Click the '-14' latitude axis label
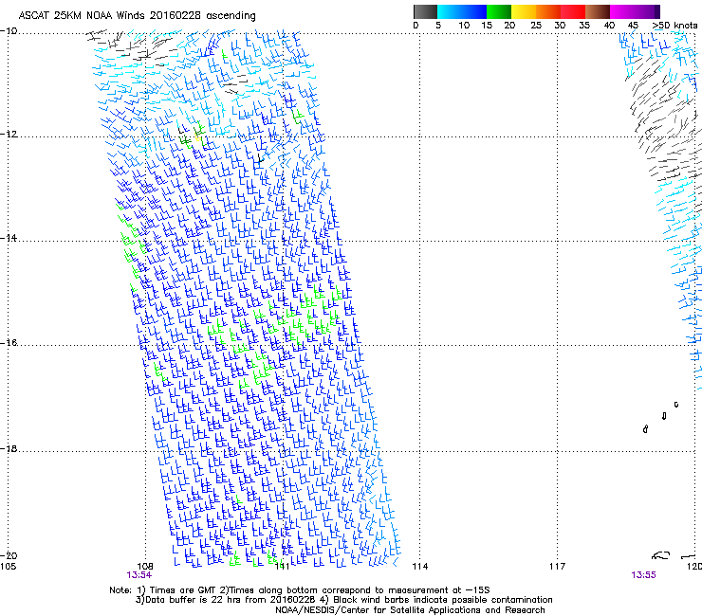The height and width of the screenshot is (616, 702). [x=9, y=238]
